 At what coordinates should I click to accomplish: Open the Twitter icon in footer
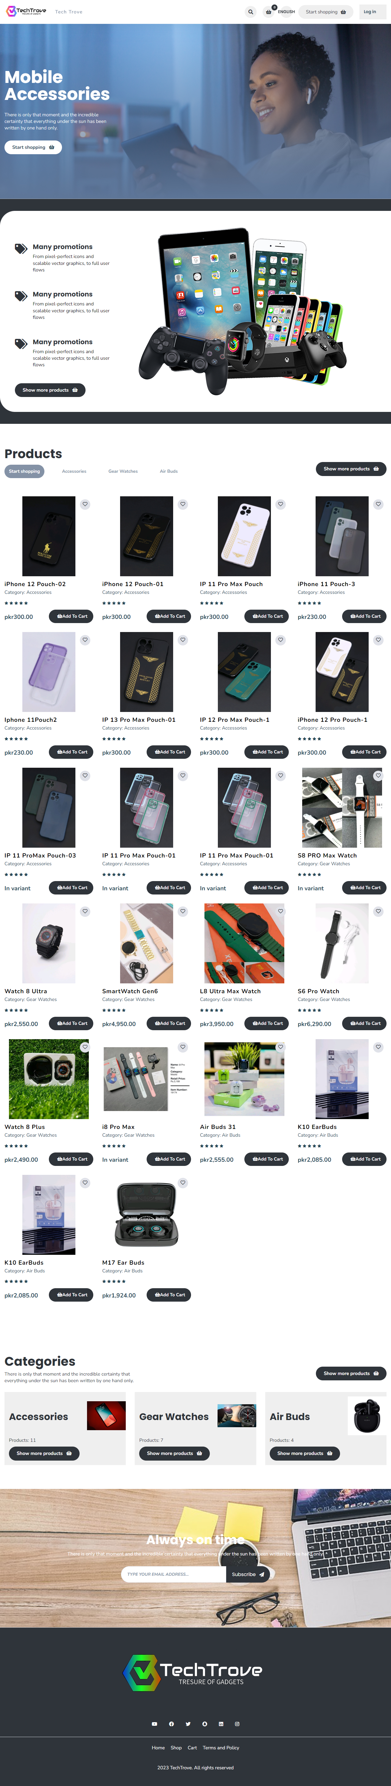click(x=188, y=1724)
